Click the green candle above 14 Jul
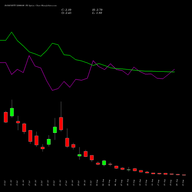 click(12, 112)
